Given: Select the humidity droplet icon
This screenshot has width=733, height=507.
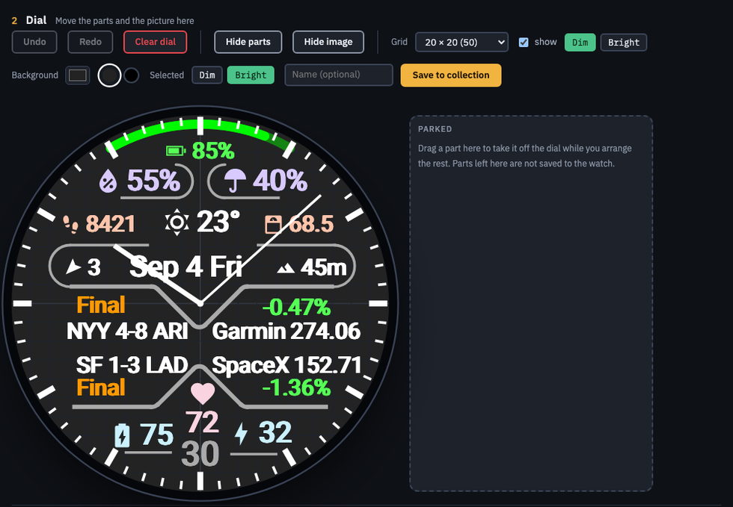Looking at the screenshot, I should point(108,181).
